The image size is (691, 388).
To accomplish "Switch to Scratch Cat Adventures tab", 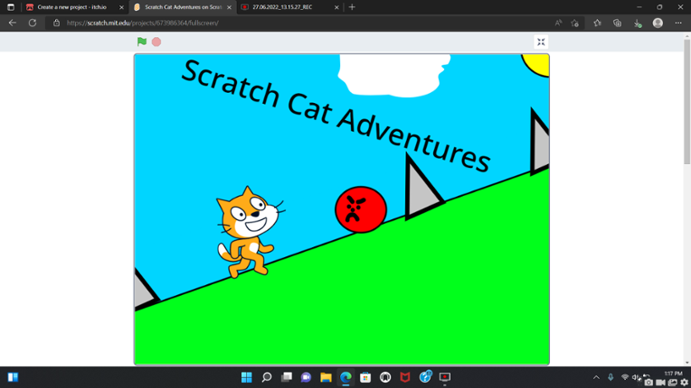I will point(183,7).
